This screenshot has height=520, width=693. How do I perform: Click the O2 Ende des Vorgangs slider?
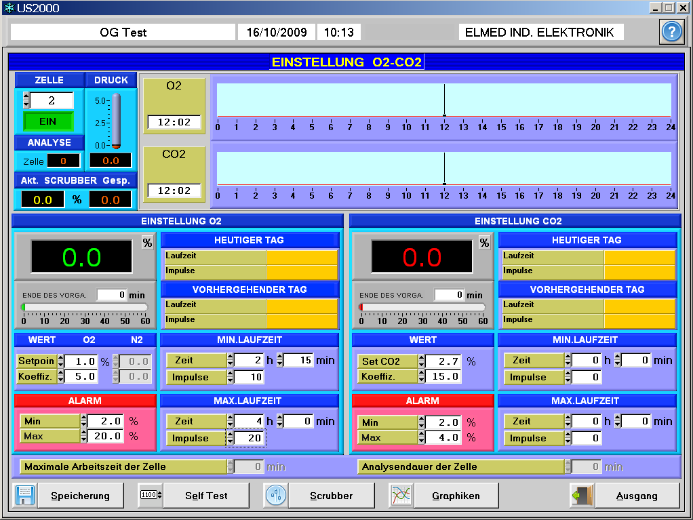coord(85,307)
